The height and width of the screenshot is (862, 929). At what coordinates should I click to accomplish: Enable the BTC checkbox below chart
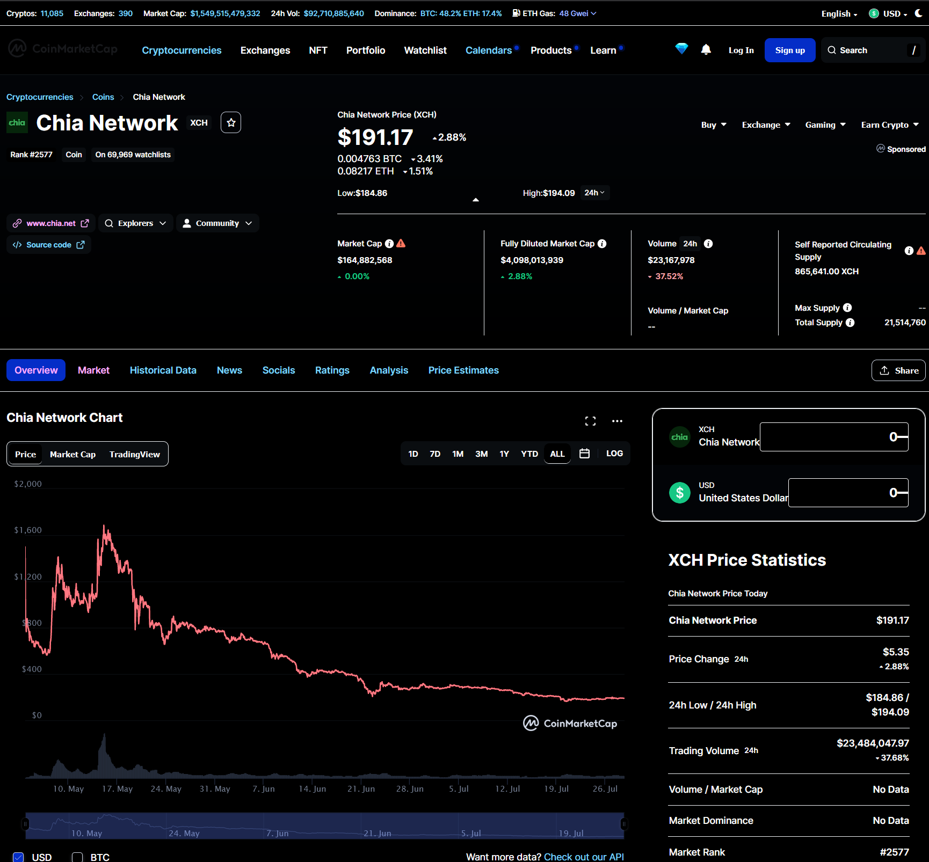(77, 857)
